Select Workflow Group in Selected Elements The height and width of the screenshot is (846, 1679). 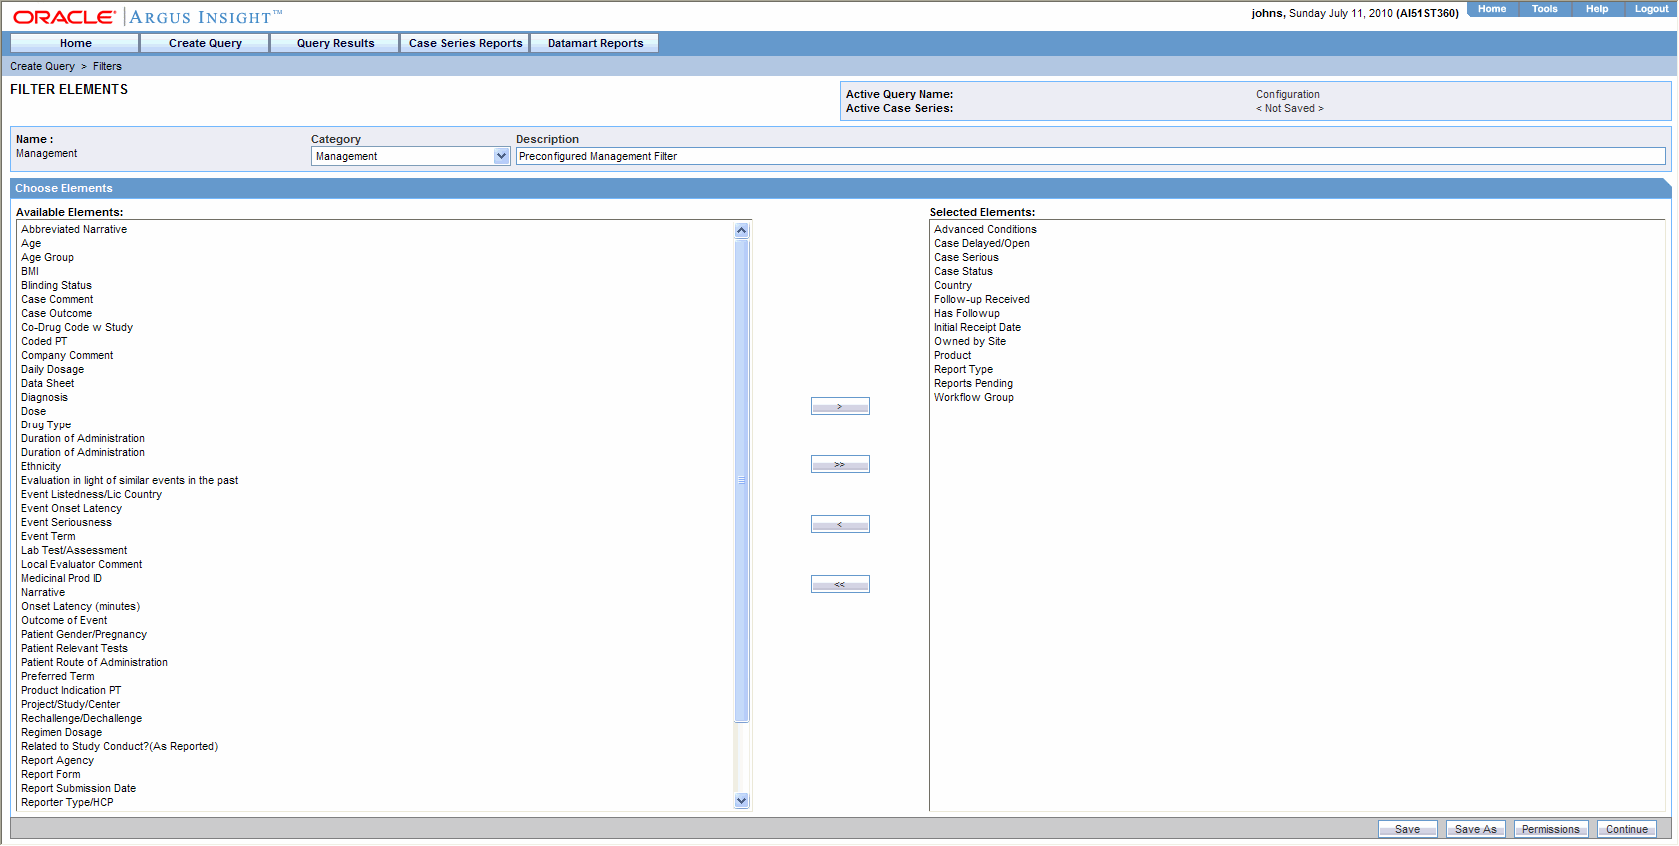coord(974,397)
